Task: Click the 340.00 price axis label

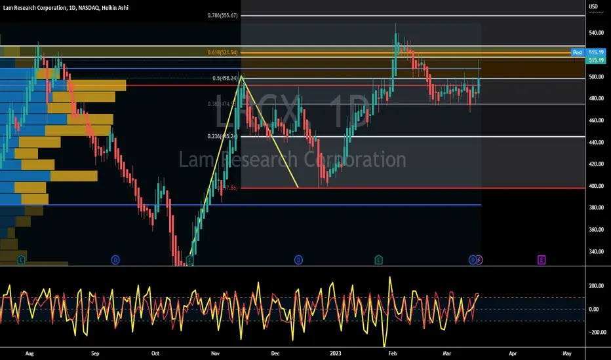Action: point(596,251)
